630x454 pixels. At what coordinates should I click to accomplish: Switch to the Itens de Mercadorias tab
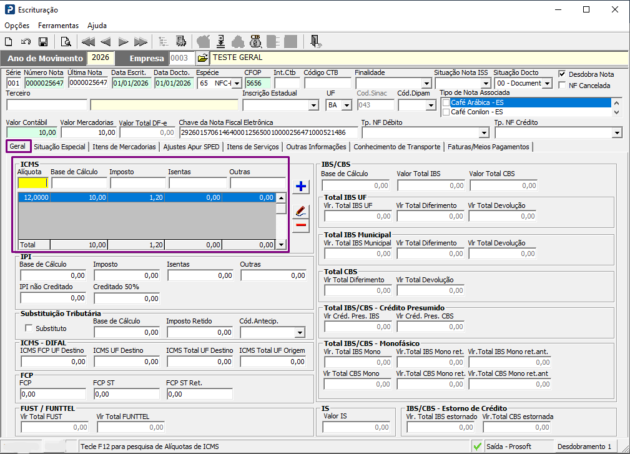124,147
